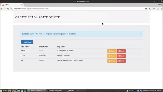The width and height of the screenshot is (163, 92).
Task: Open a new browser tab
Action: pyautogui.click(x=26, y=5)
